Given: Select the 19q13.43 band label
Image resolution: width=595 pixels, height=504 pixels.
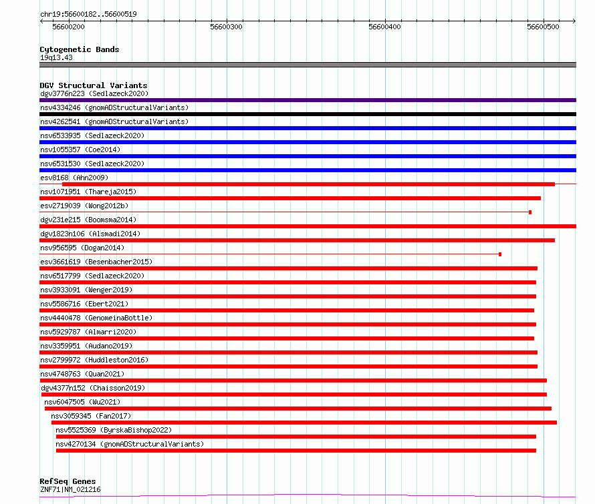Looking at the screenshot, I should [56, 57].
